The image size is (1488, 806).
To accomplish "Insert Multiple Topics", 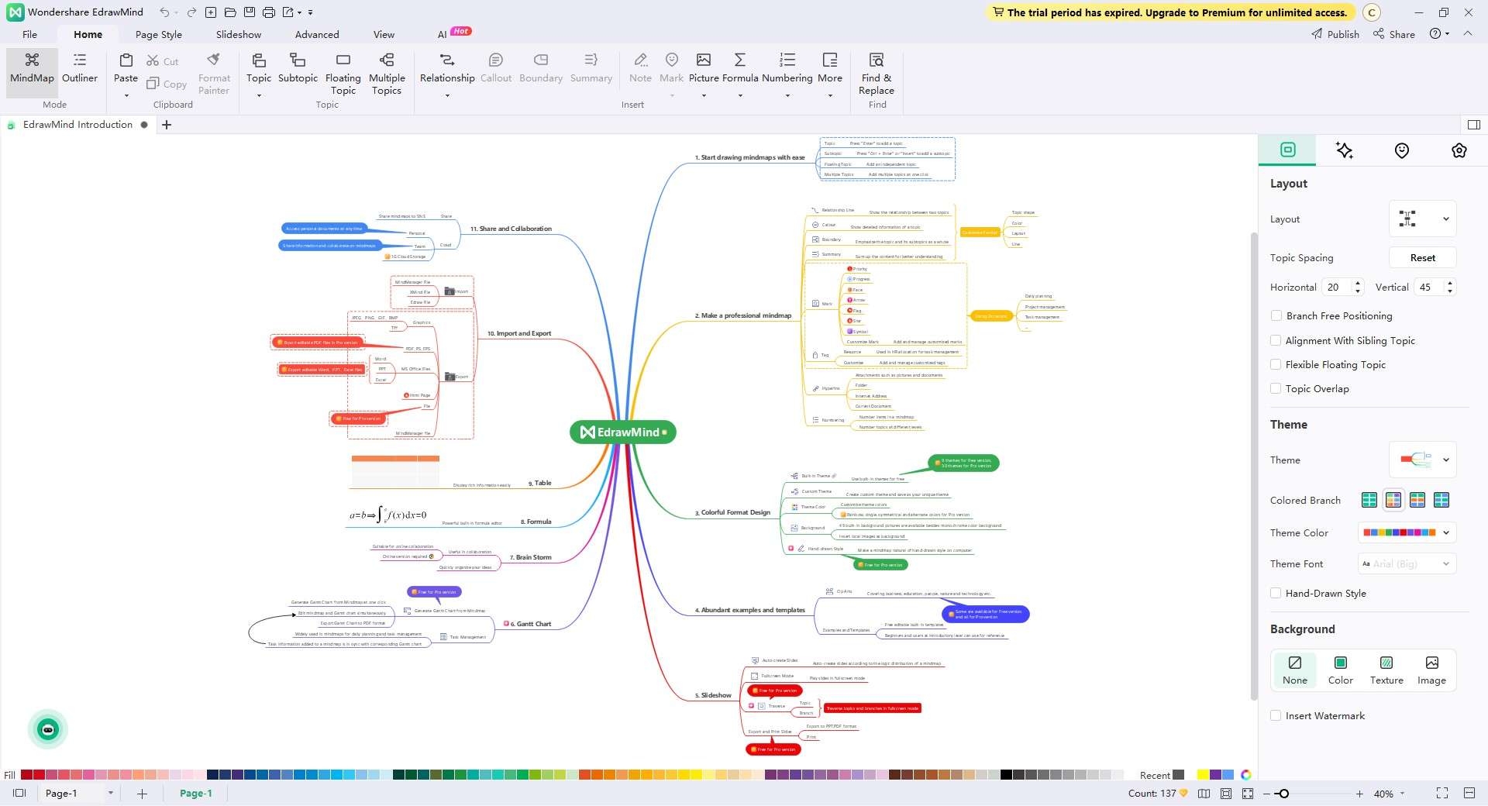I will point(387,73).
